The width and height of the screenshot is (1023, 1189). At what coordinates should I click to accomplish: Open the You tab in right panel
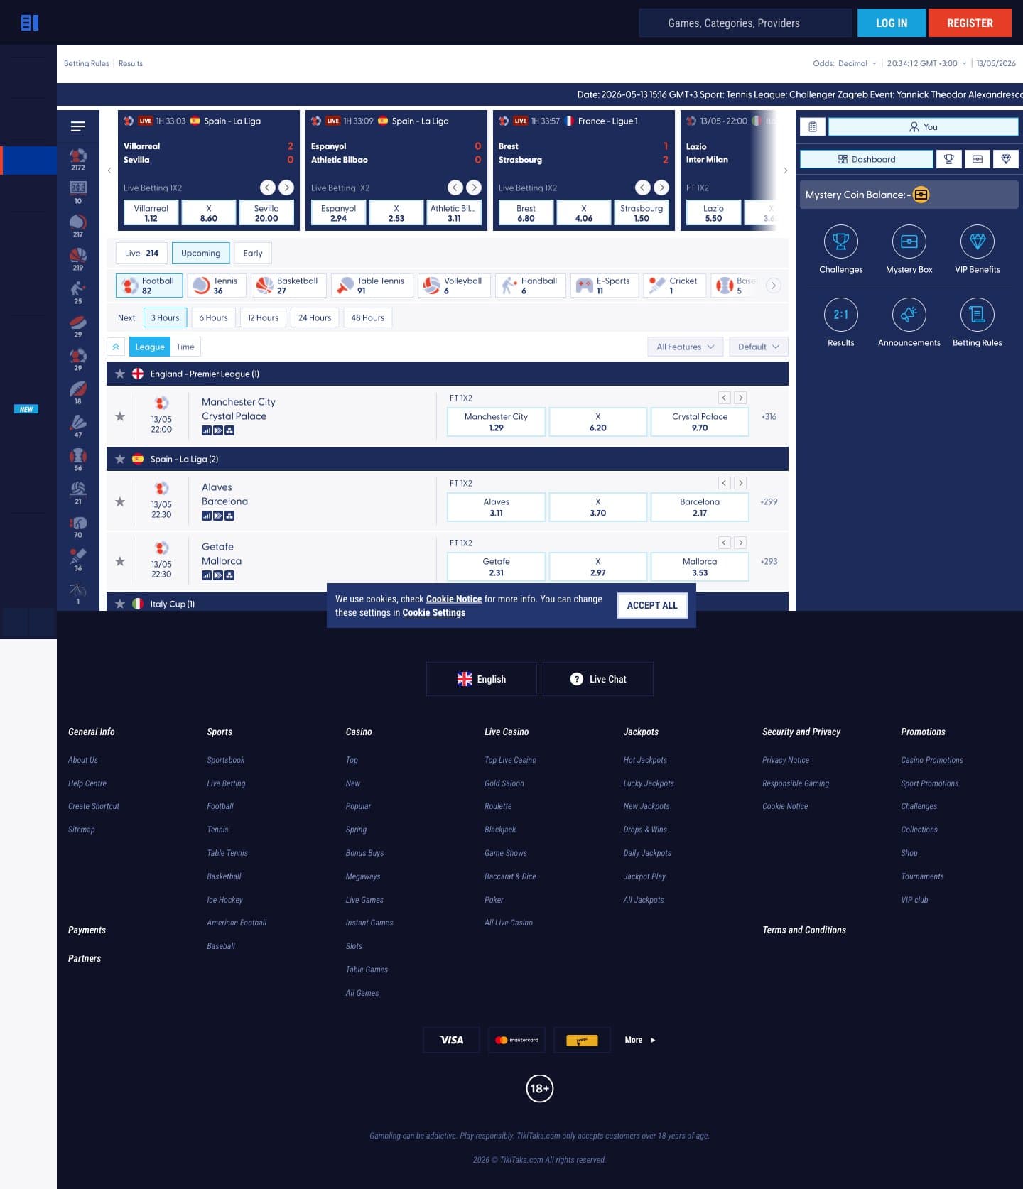[924, 127]
